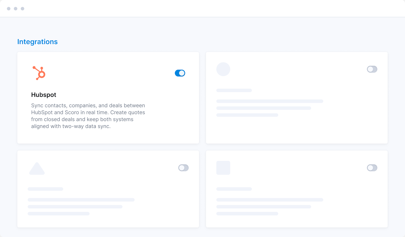
Task: Click the orange HubSpot logo icon
Action: 39,73
